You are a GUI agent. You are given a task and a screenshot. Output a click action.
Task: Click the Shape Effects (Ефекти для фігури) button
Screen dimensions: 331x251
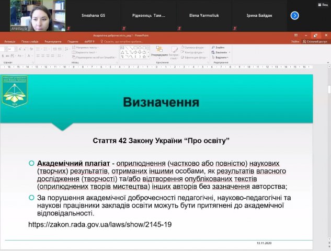pyautogui.click(x=194, y=57)
